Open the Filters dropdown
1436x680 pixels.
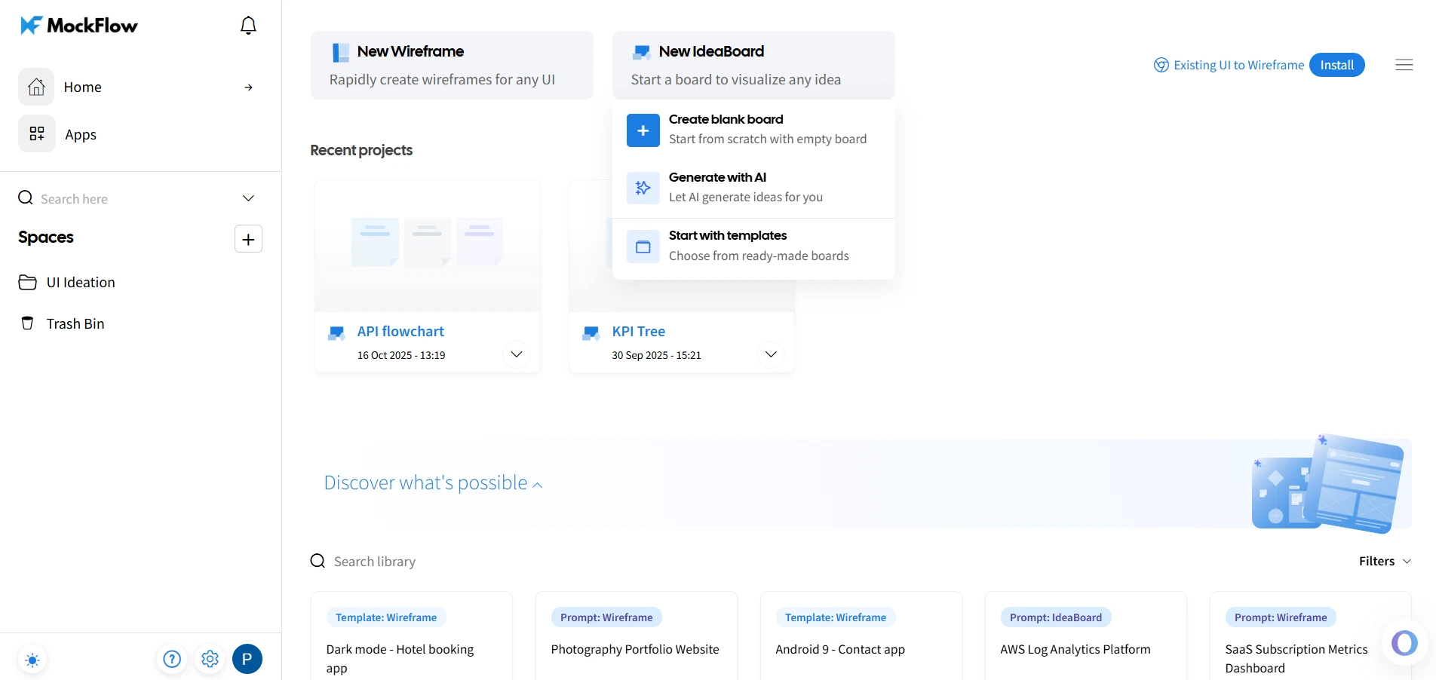pyautogui.click(x=1383, y=561)
